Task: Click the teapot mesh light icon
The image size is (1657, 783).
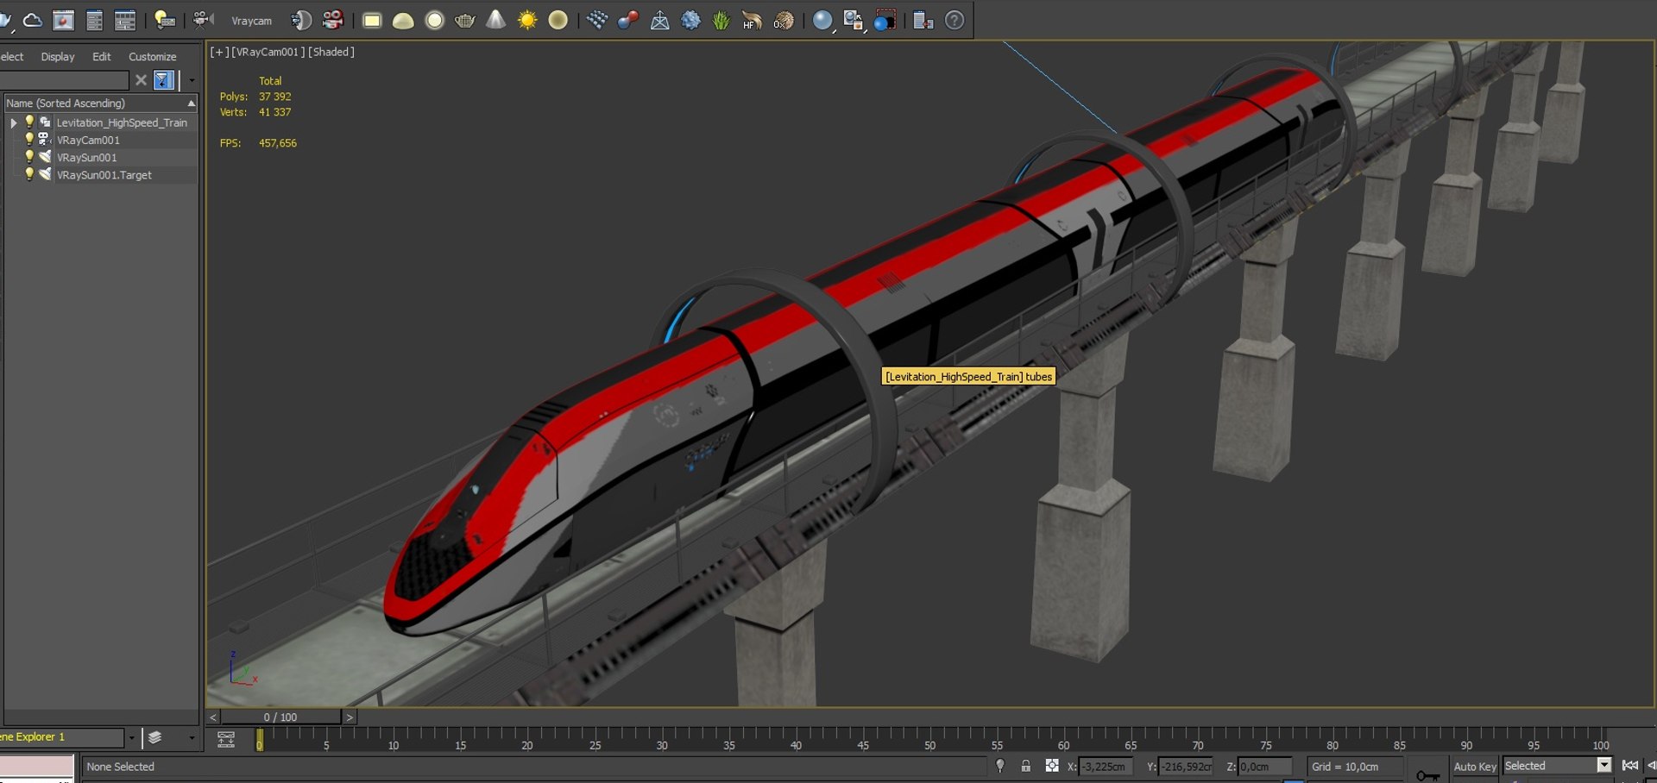Action: (x=465, y=20)
